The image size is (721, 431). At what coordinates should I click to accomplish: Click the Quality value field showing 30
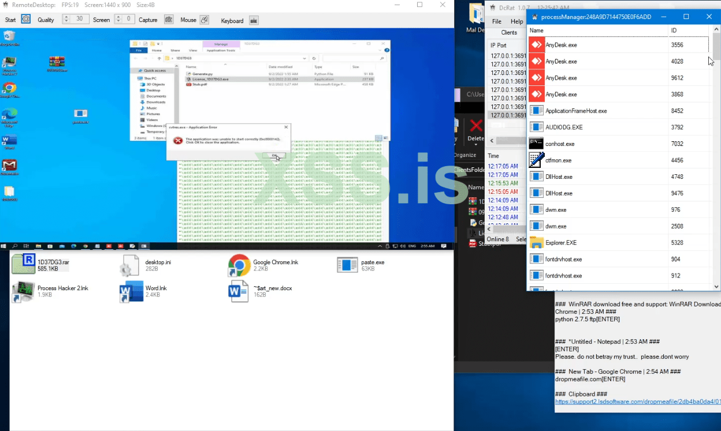[x=80, y=19]
